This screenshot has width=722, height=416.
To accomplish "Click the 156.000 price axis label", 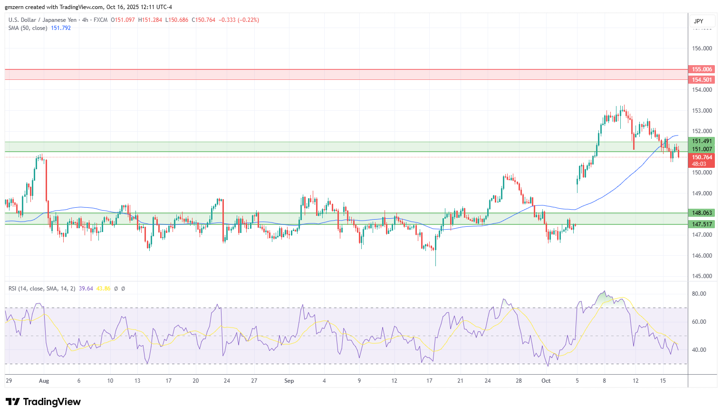I will [702, 48].
